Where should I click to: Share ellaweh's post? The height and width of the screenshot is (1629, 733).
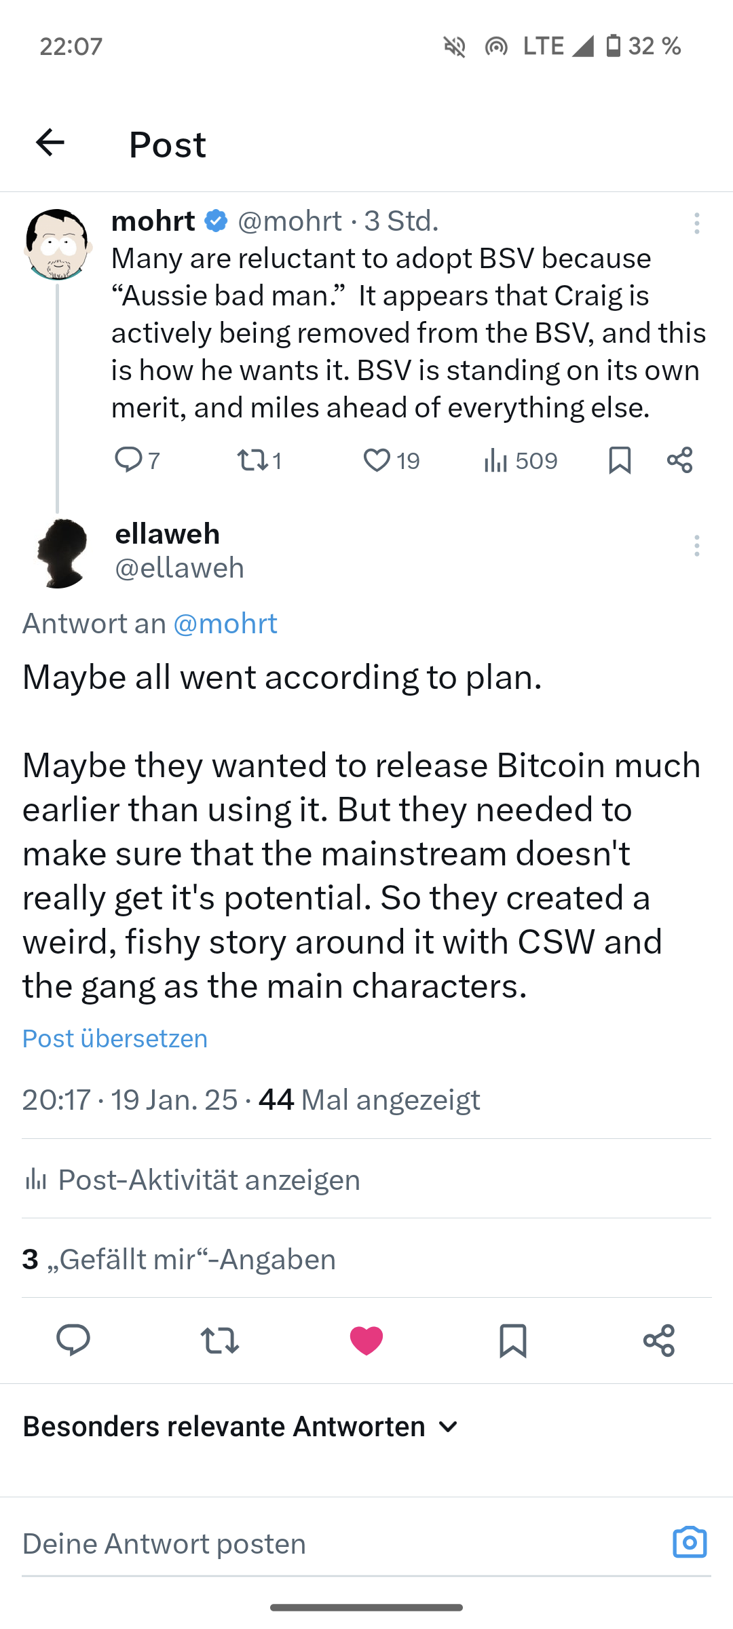point(658,1340)
